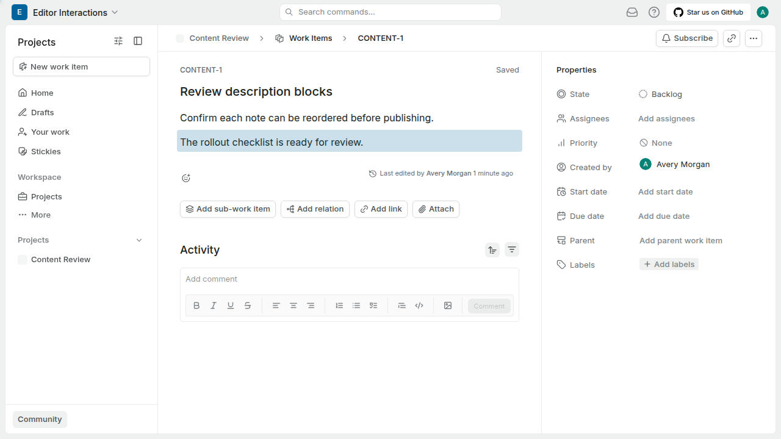Insert a bulleted list in comment

coord(356,305)
